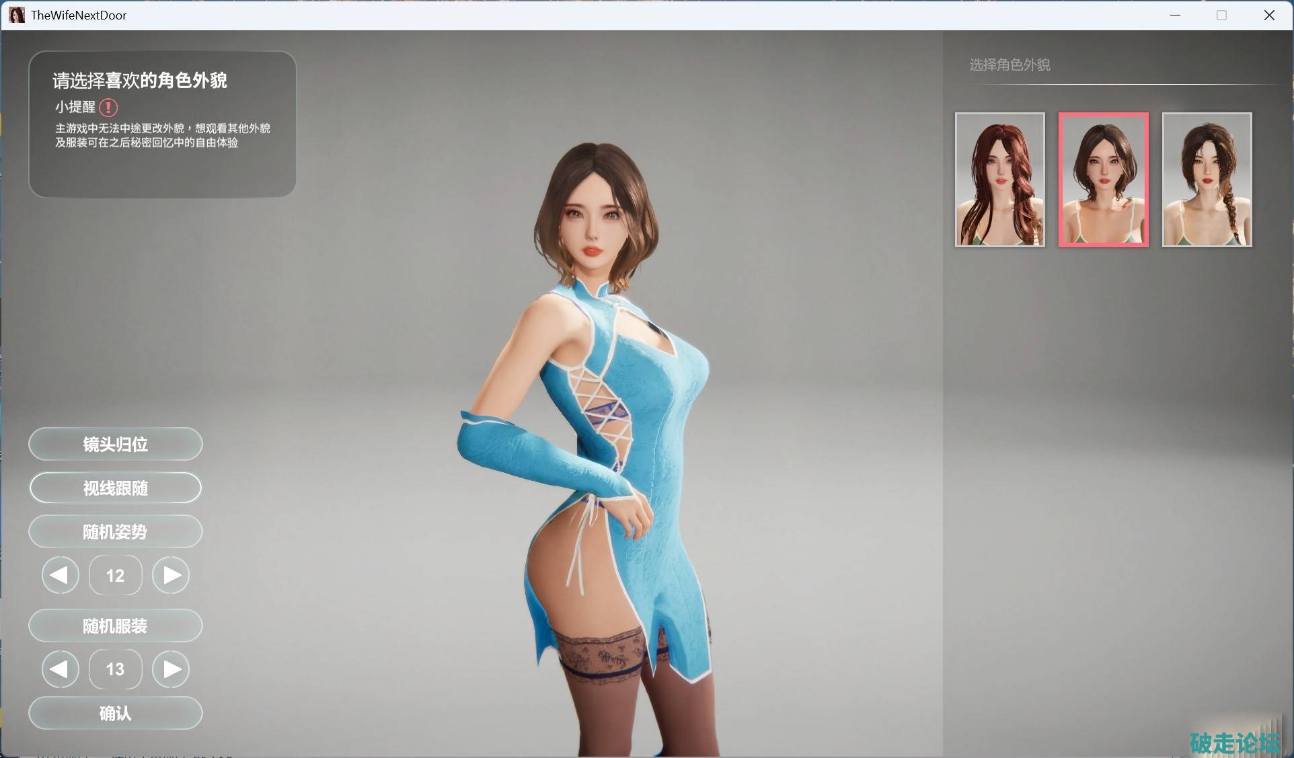
Task: Click the pose number 12 field
Action: tap(115, 575)
